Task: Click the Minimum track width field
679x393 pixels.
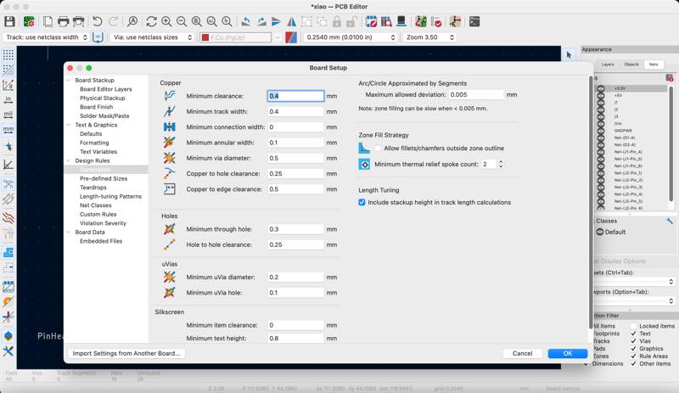Action: (x=295, y=112)
